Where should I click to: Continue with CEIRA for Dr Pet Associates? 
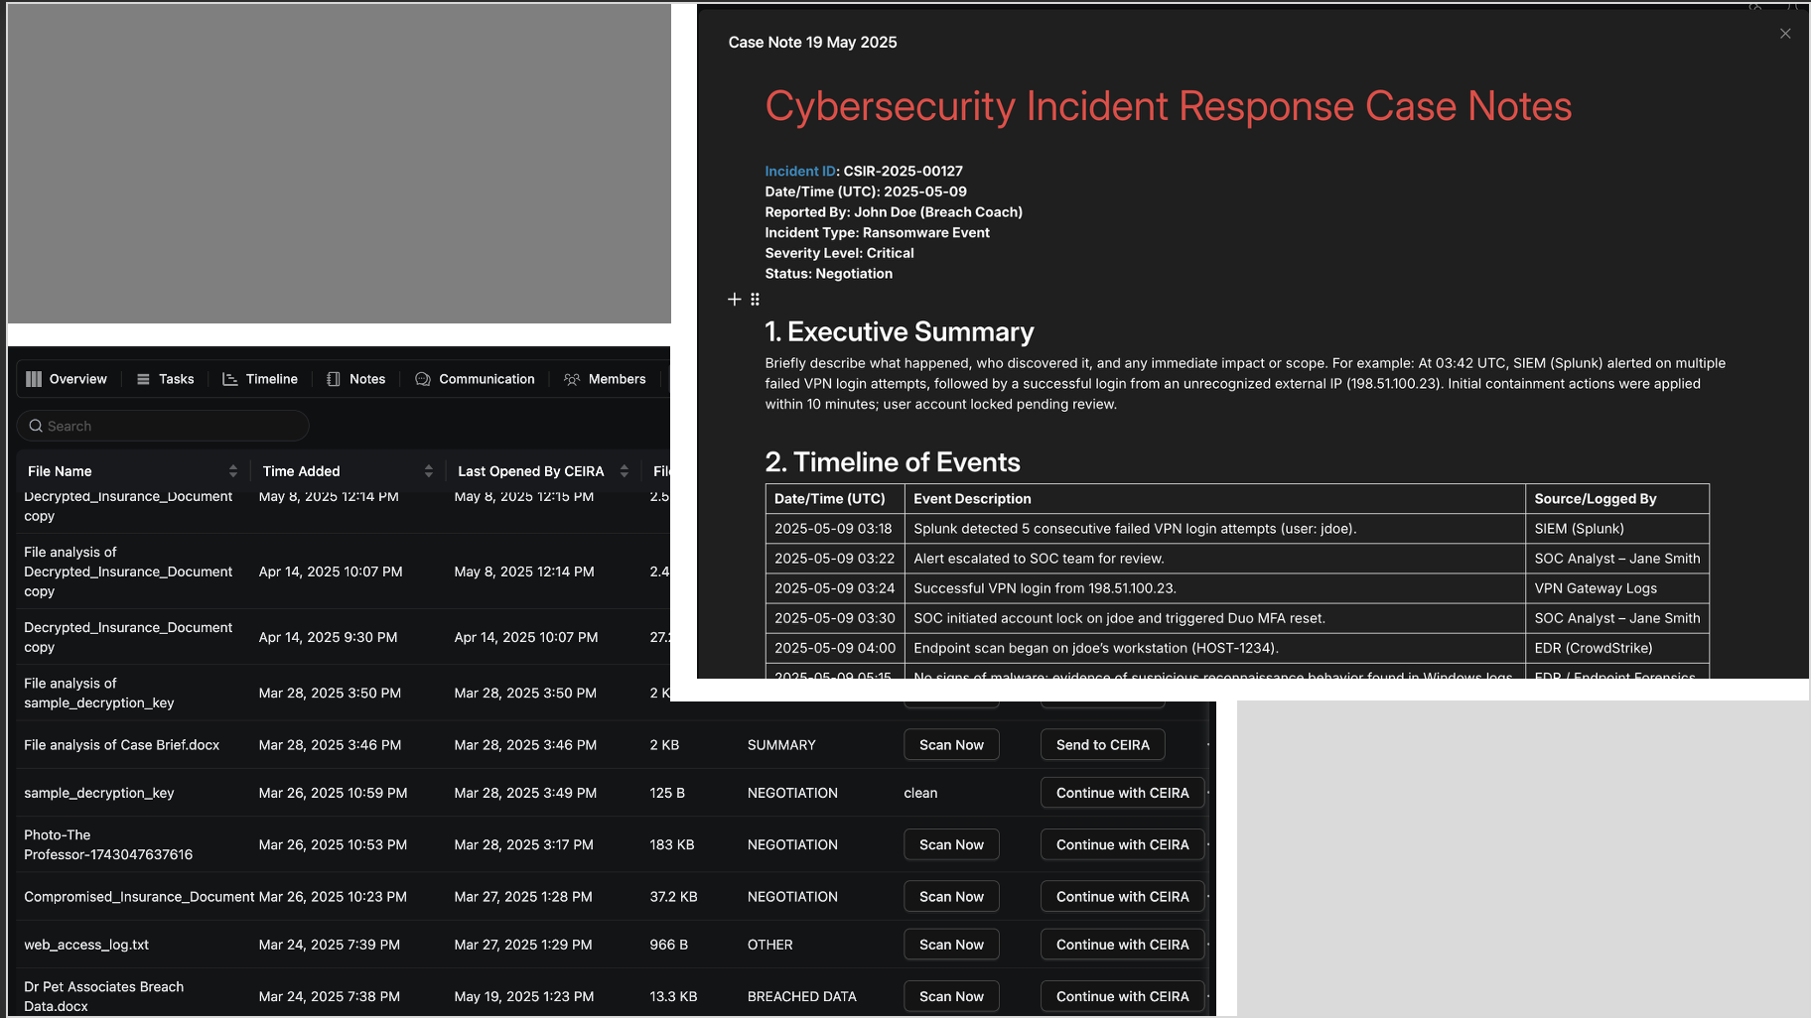[x=1122, y=996]
